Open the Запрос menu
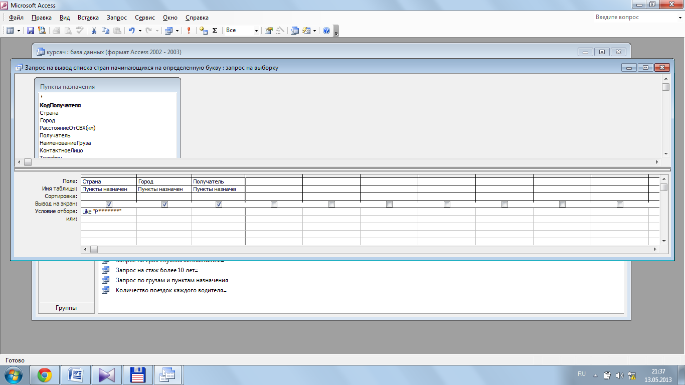The image size is (685, 385). click(x=117, y=17)
